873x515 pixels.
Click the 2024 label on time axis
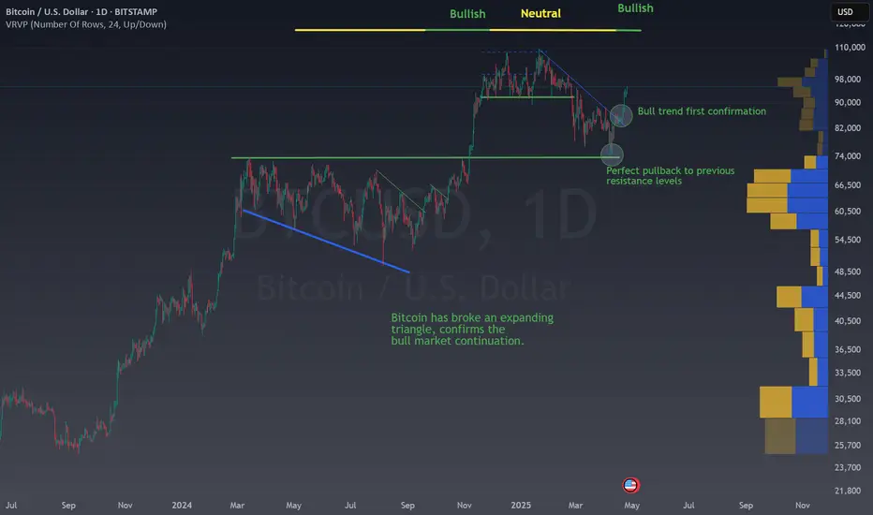click(x=182, y=506)
